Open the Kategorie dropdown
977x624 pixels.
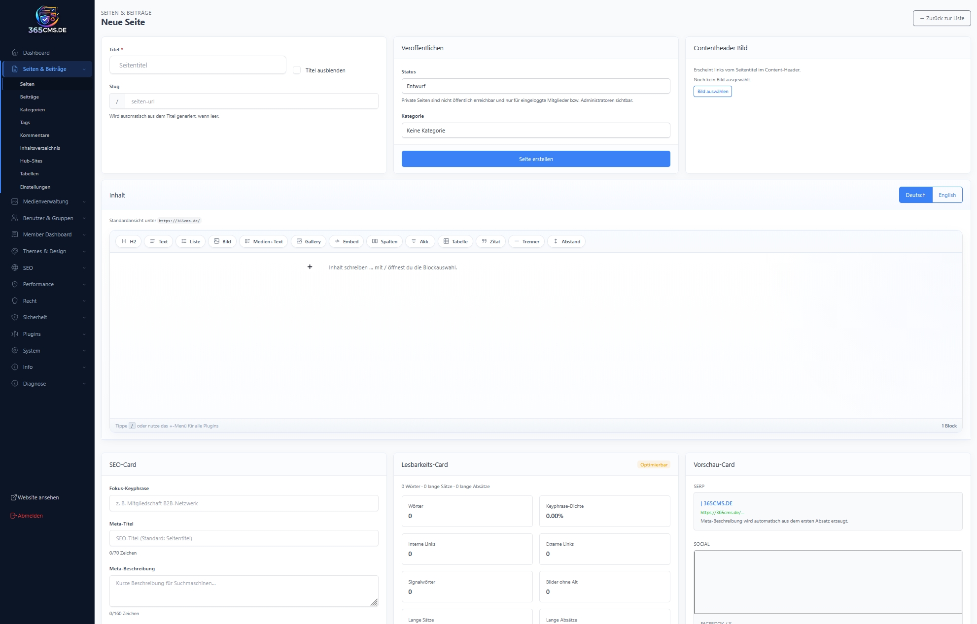pos(535,131)
